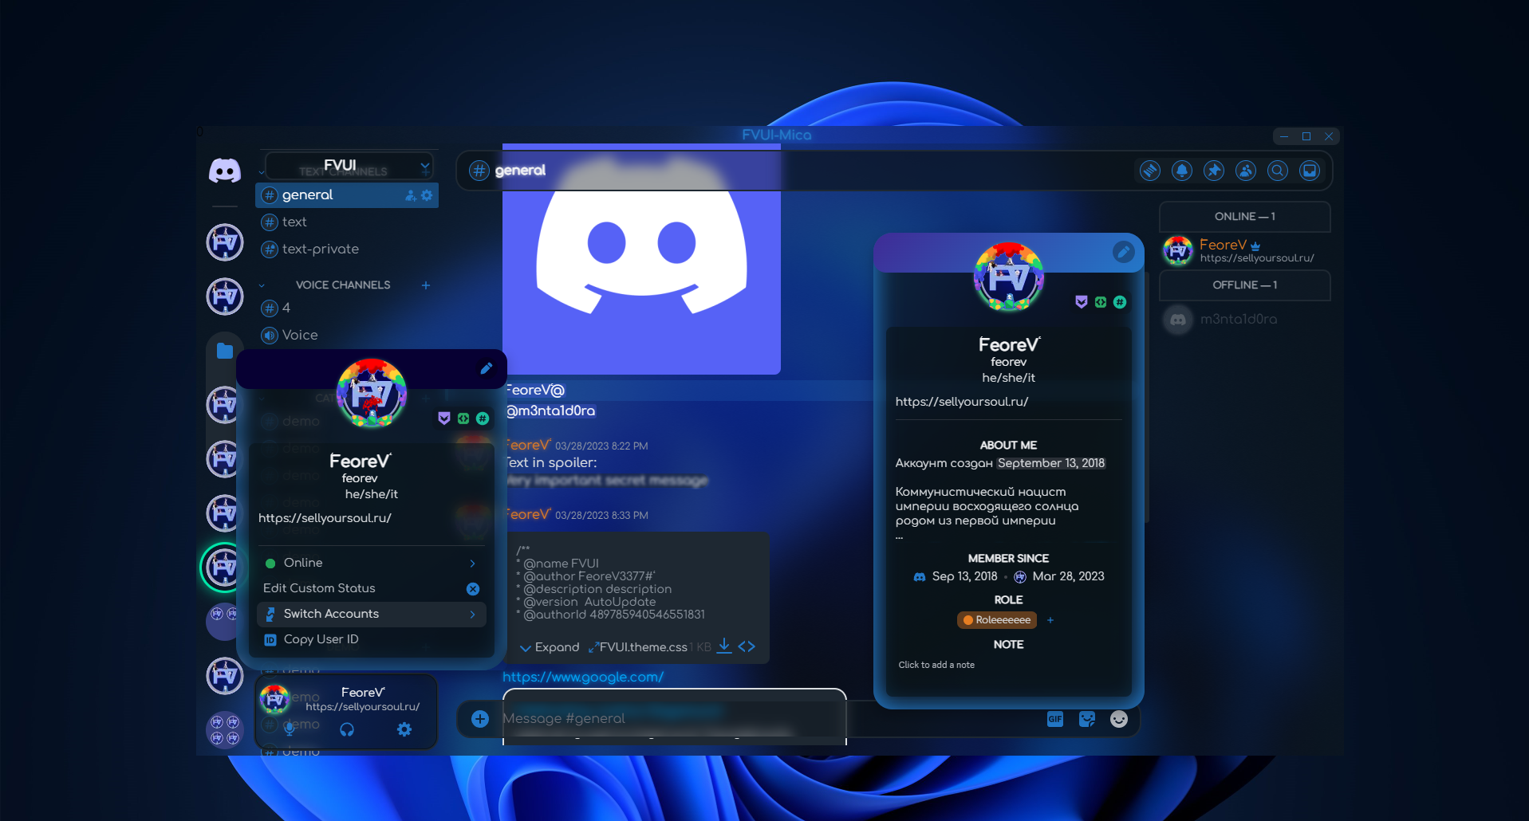
Task: Open the emoji picker
Action: (x=1118, y=719)
